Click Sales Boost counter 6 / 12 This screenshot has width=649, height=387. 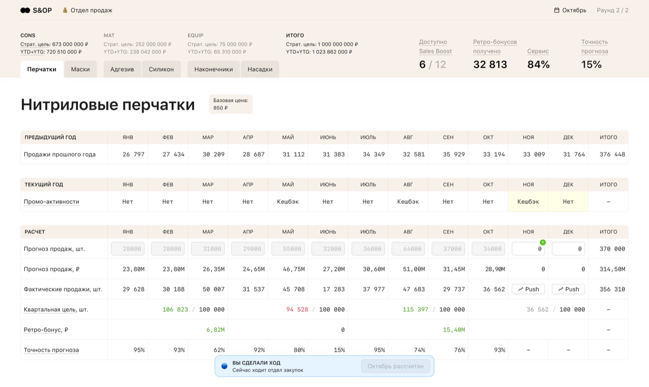[x=433, y=64]
